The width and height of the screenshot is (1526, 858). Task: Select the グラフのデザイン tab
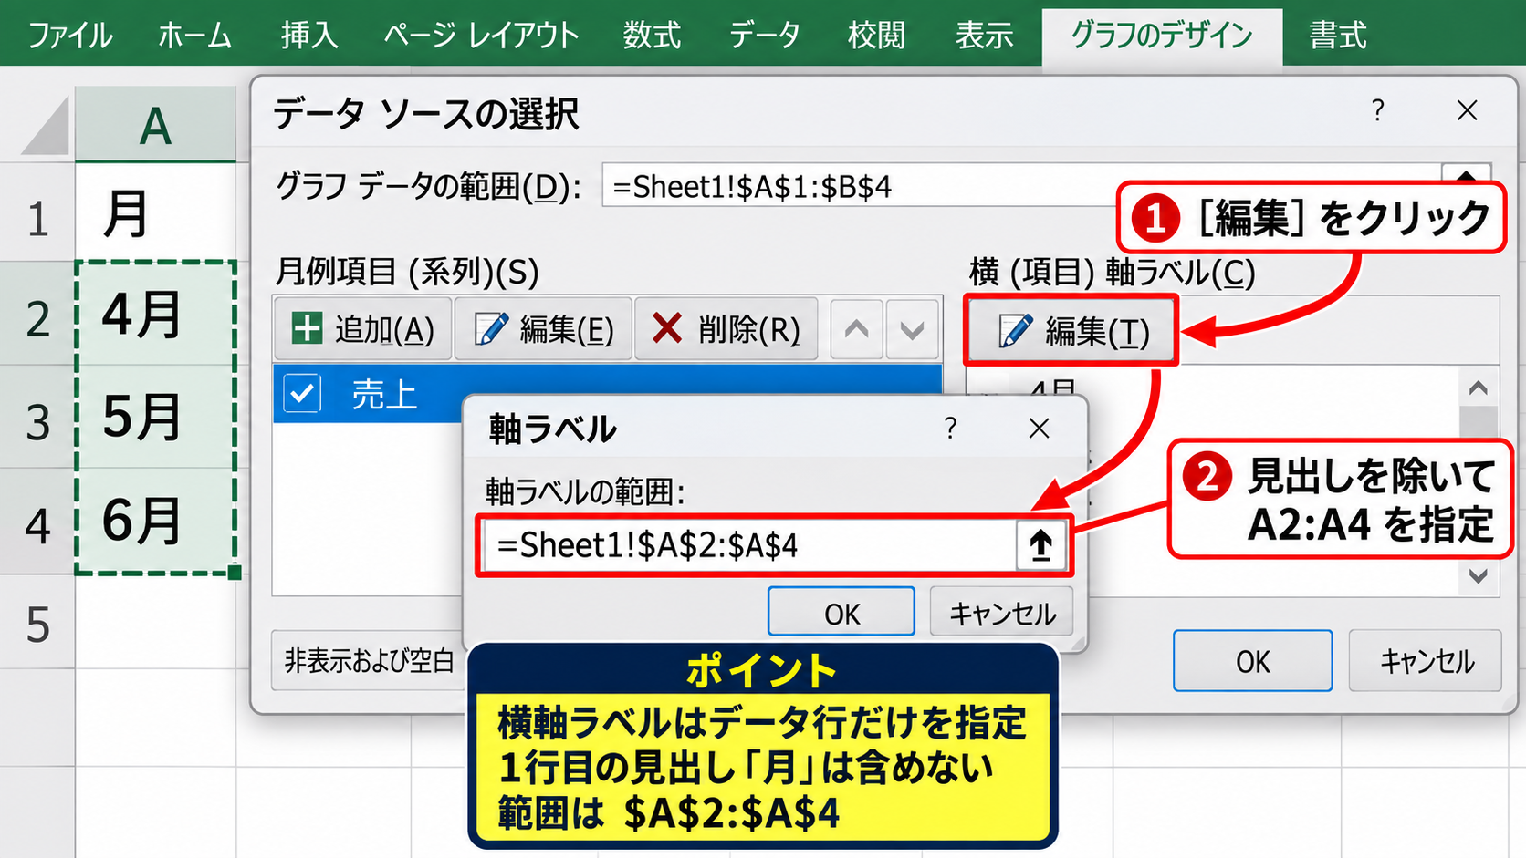pyautogui.click(x=1162, y=36)
